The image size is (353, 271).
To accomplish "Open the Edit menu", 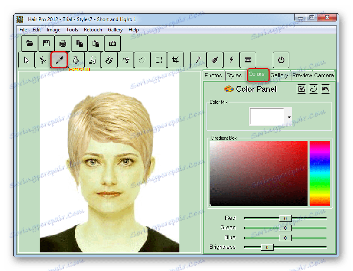I will point(36,30).
